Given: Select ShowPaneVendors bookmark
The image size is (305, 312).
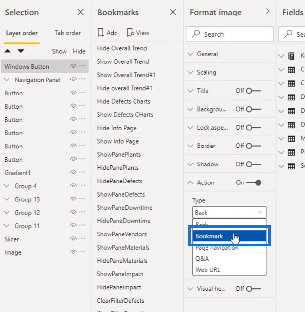Looking at the screenshot, I should coord(122,234).
